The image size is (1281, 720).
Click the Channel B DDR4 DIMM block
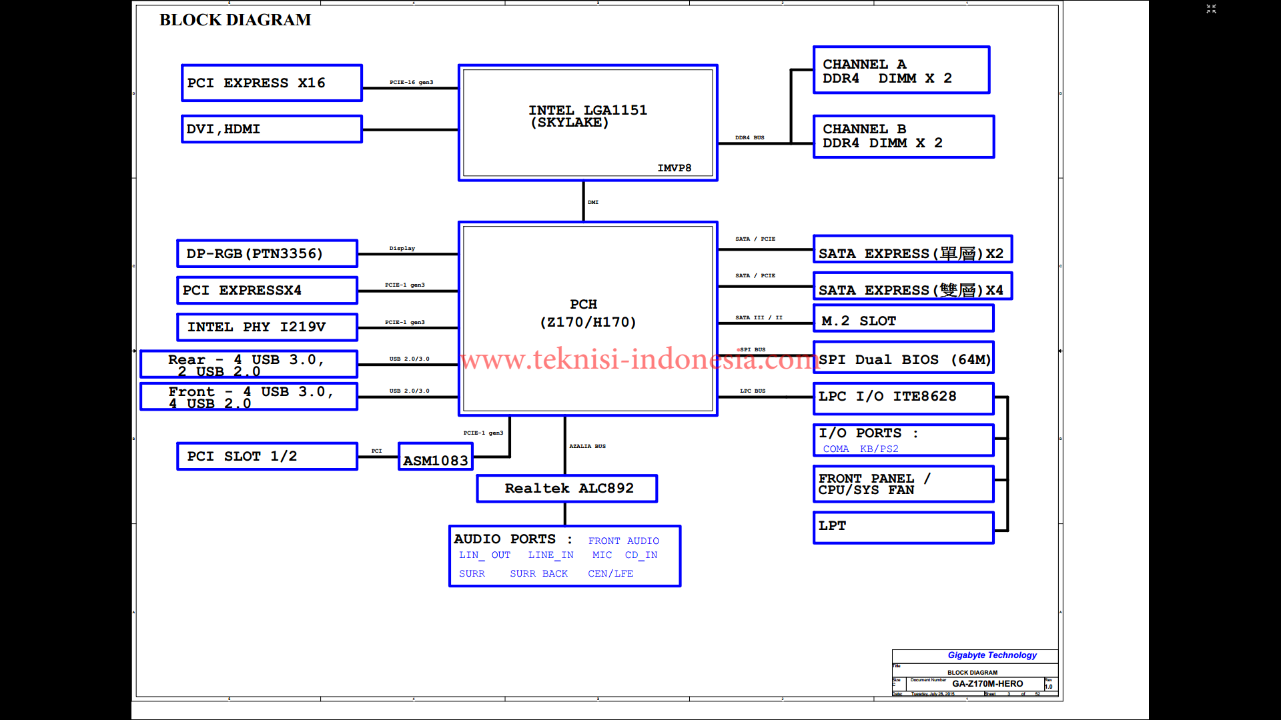tap(903, 137)
